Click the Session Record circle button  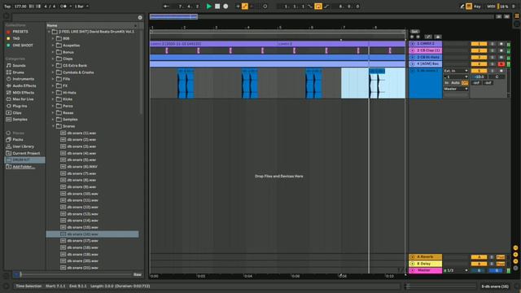point(265,7)
